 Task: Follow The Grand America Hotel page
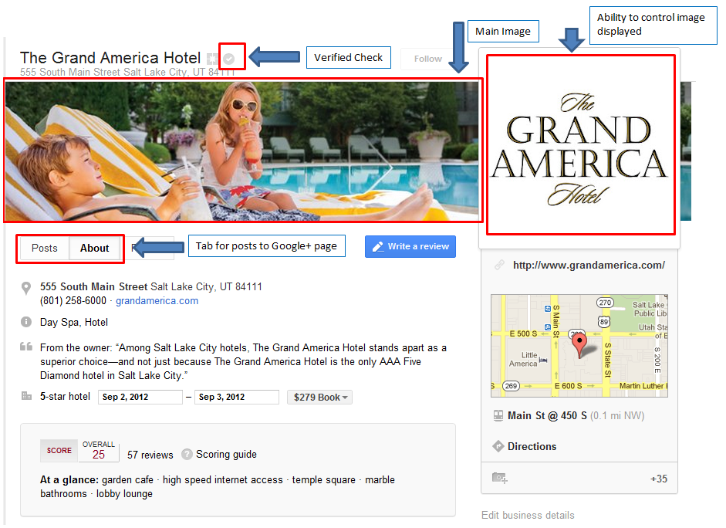428,59
